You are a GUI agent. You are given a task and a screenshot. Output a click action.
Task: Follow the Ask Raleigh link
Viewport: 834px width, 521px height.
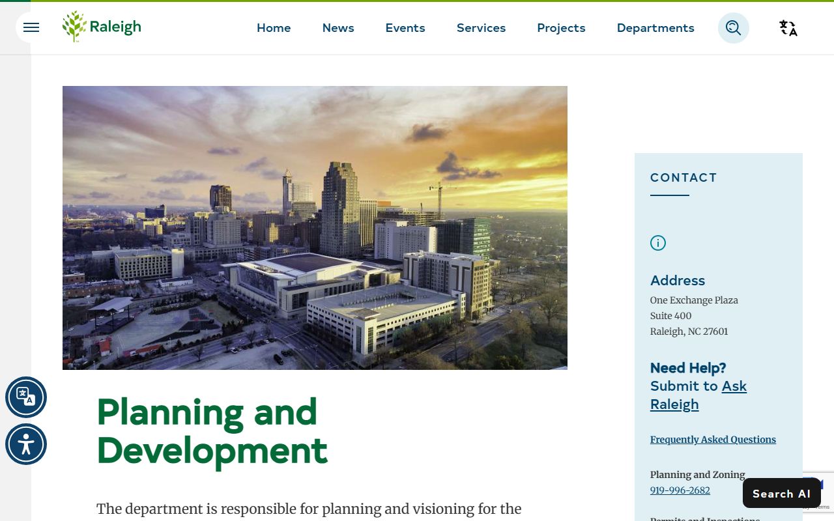tap(698, 395)
